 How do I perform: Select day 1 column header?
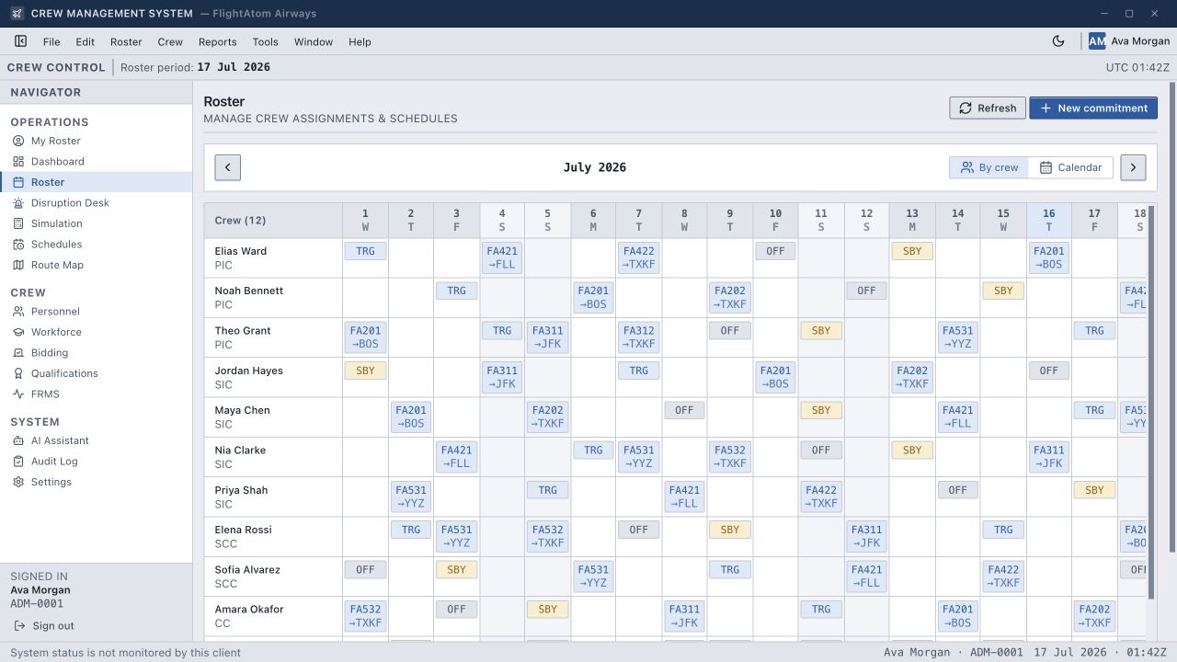365,220
